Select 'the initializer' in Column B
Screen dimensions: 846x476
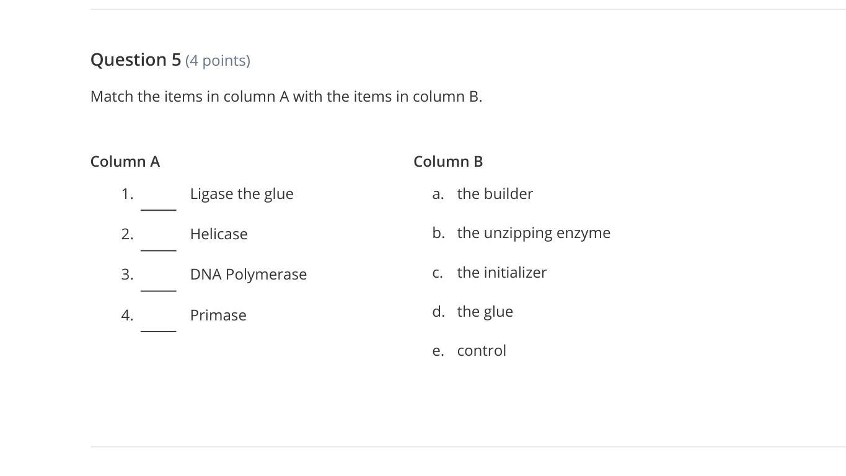(x=501, y=273)
